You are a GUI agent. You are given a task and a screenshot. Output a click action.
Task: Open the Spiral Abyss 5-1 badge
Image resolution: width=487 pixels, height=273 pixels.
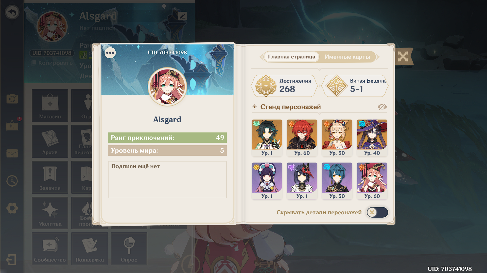[355, 86]
